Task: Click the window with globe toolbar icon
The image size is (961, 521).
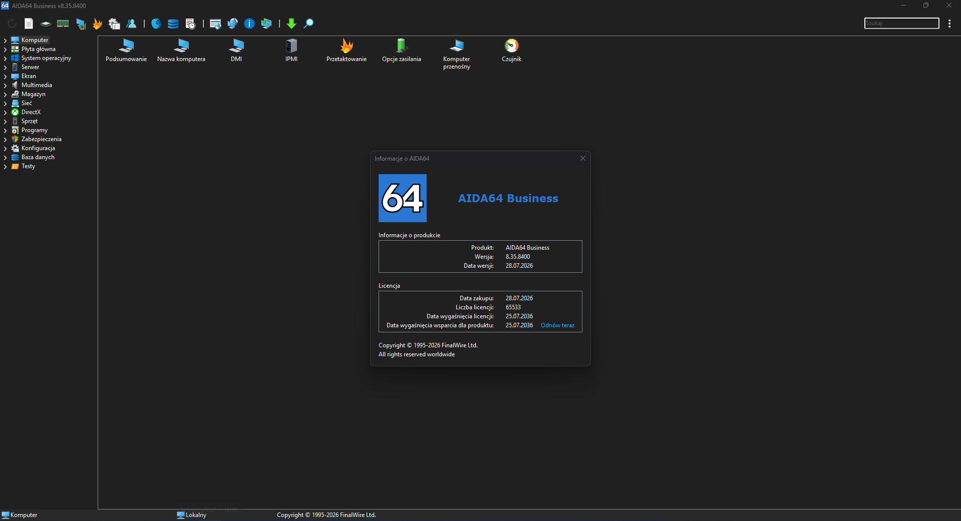Action: 215,24
